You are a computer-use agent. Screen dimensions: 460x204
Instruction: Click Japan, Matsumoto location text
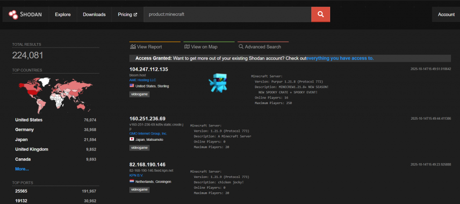tap(149, 139)
